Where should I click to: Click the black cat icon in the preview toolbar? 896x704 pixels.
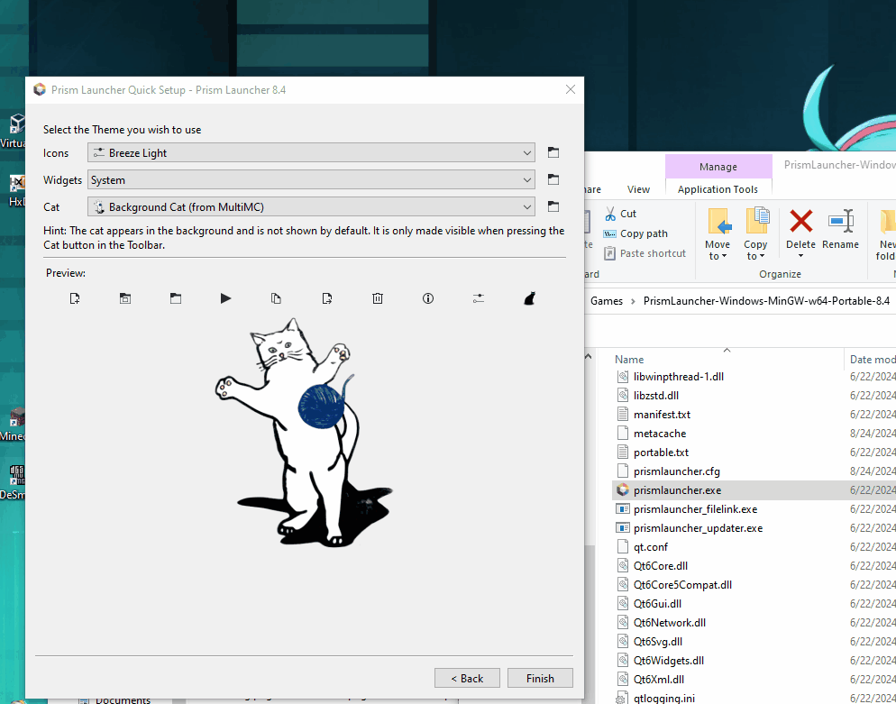click(x=529, y=298)
